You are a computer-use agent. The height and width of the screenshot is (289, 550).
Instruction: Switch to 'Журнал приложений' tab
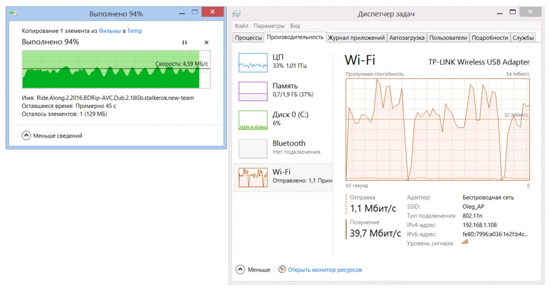(x=356, y=38)
